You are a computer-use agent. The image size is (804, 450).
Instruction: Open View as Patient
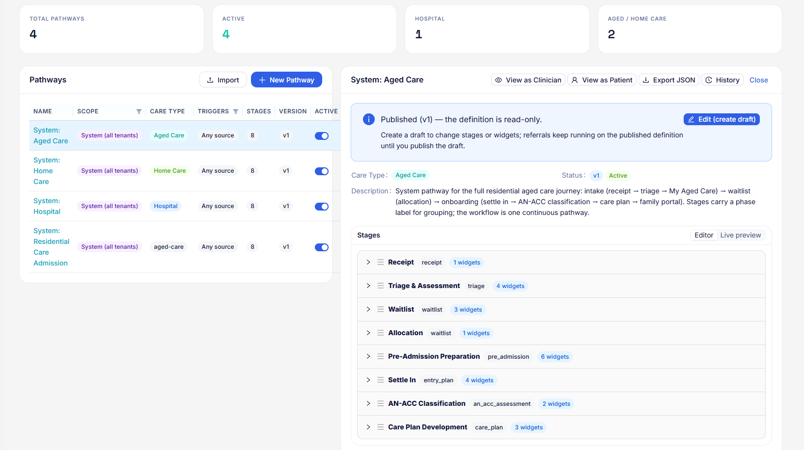tap(602, 80)
